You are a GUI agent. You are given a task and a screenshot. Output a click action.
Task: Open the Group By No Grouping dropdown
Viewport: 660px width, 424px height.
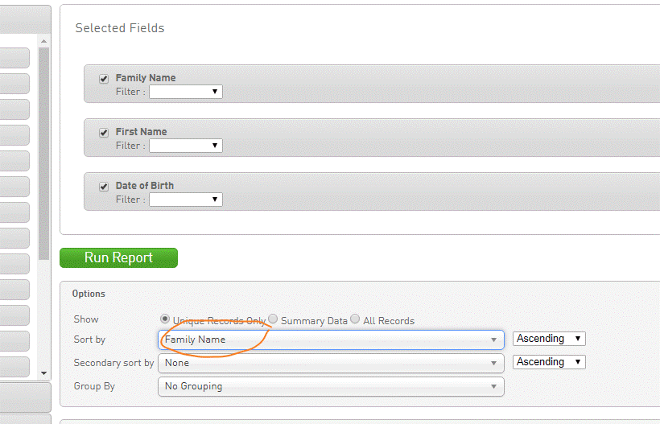point(331,386)
